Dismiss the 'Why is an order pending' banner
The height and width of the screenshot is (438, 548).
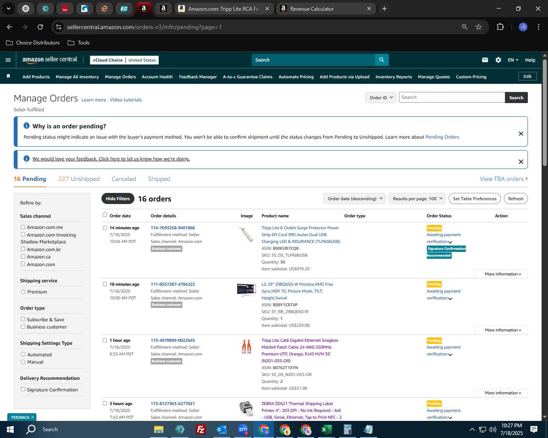click(x=521, y=133)
